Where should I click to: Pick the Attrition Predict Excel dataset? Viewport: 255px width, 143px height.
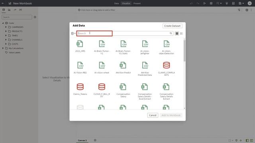pos(123,68)
